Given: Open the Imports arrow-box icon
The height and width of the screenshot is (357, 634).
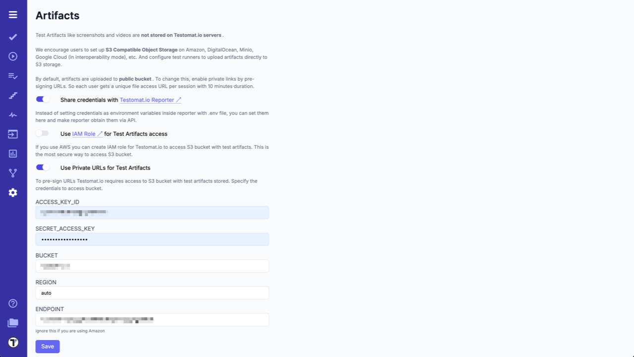Looking at the screenshot, I should [x=13, y=134].
